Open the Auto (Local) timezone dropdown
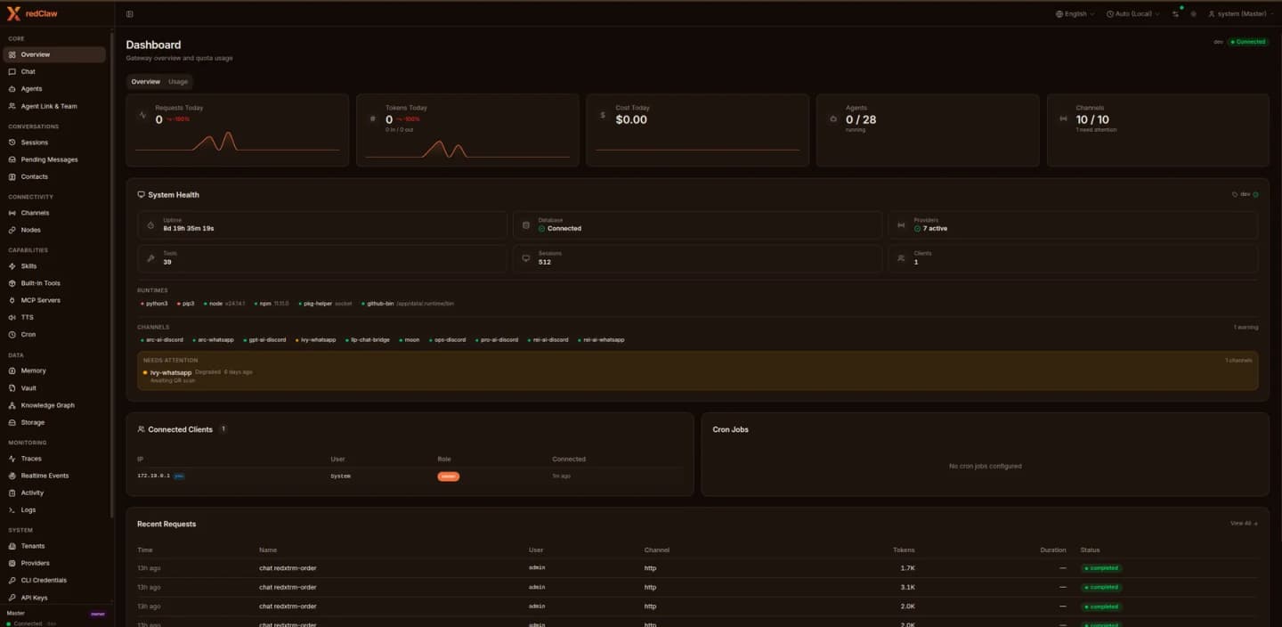 [x=1132, y=14]
